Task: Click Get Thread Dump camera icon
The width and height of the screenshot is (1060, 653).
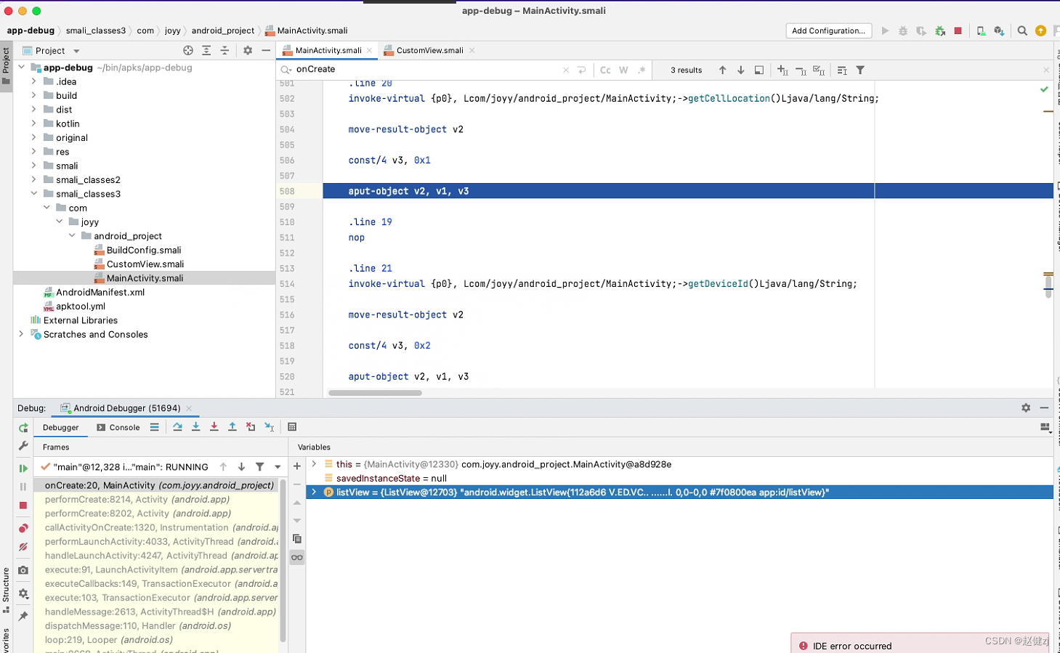Action: pos(23,570)
